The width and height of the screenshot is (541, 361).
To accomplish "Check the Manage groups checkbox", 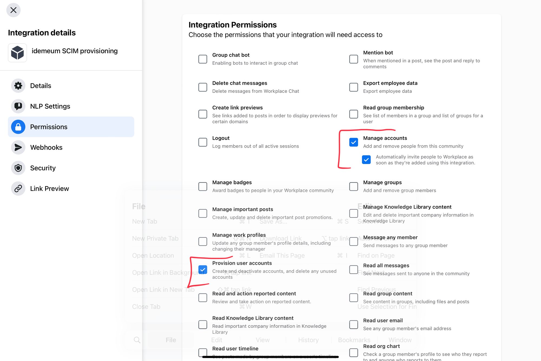I will point(354,186).
